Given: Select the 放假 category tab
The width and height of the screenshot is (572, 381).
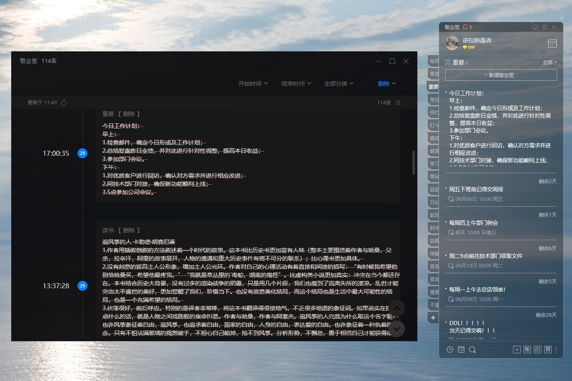Looking at the screenshot, I should point(434,241).
